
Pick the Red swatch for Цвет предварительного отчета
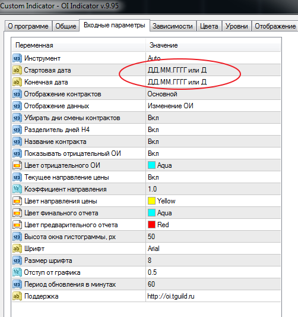tap(151, 225)
